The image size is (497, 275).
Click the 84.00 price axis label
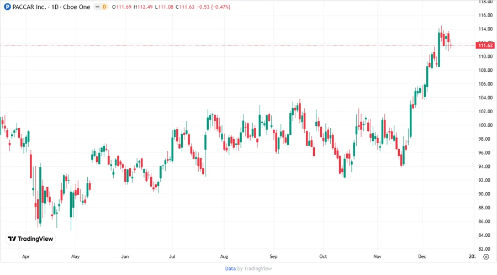(x=485, y=235)
